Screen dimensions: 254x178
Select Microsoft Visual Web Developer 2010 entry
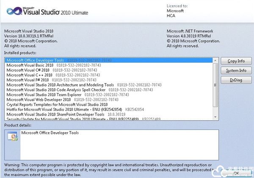pyautogui.click(x=109, y=100)
